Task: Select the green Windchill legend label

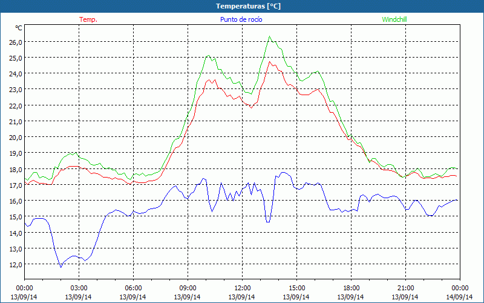Action: [x=394, y=19]
